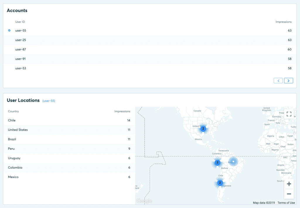Viewport: 300px width, 208px height.
Task: Select the user-55 account row
Action: coord(150,31)
